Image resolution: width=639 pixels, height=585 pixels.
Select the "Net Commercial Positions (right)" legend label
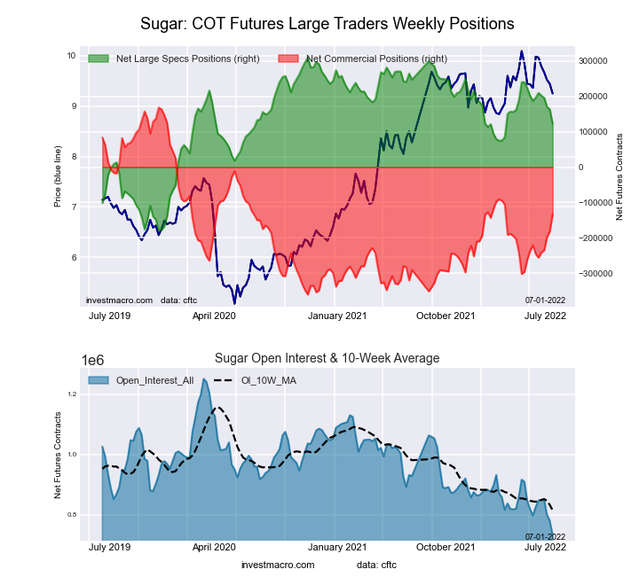(376, 58)
